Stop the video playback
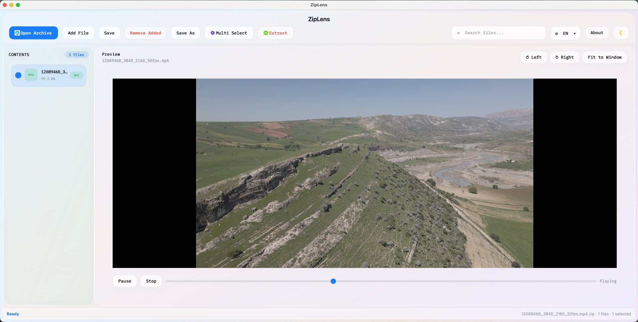Viewport: 638px width, 322px height. pos(151,281)
